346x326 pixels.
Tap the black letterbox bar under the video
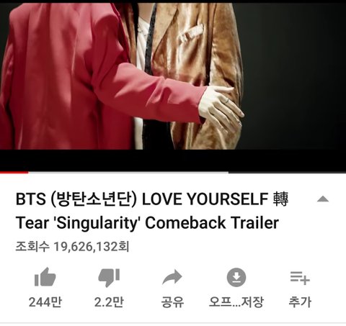click(173, 160)
